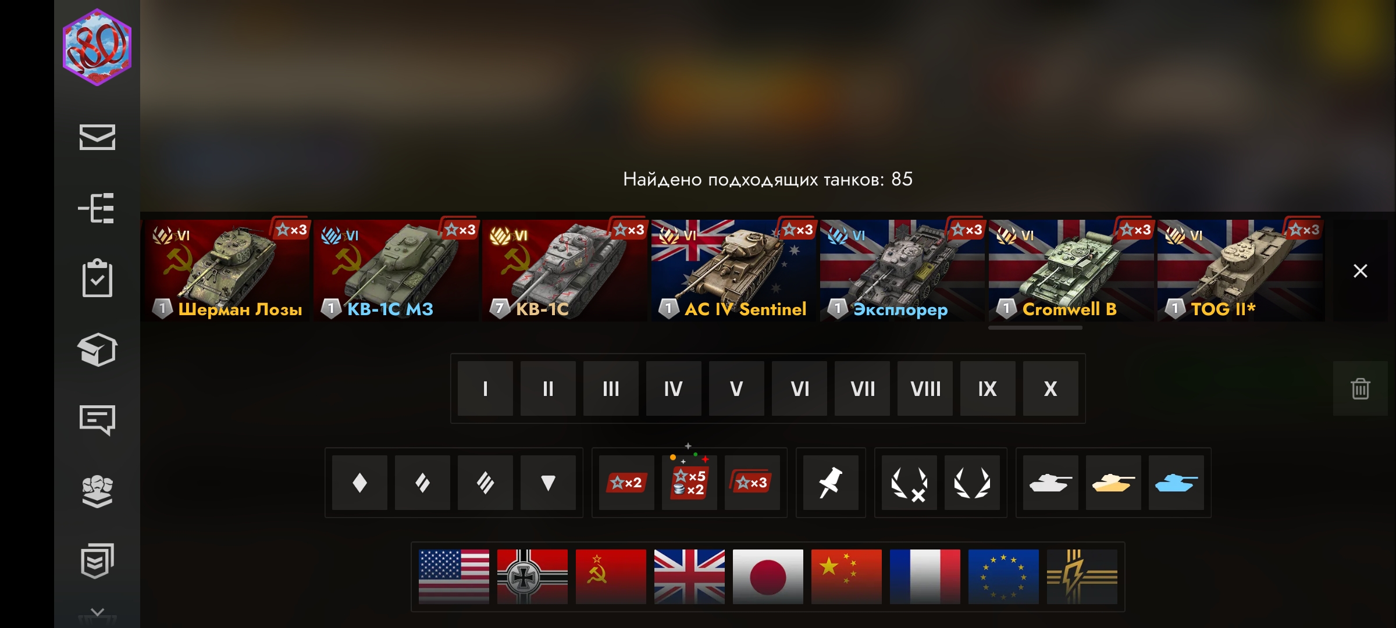Toggle the tier X filter
The image size is (1396, 628).
point(1050,388)
